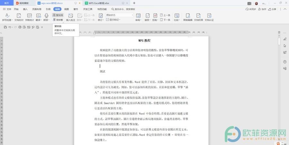Click the print preview icon
289x145 pixels.
pyautogui.click(x=24, y=27)
